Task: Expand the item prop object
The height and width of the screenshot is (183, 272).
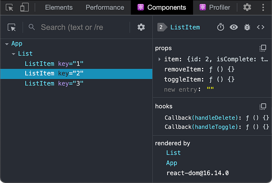Action: 159,59
